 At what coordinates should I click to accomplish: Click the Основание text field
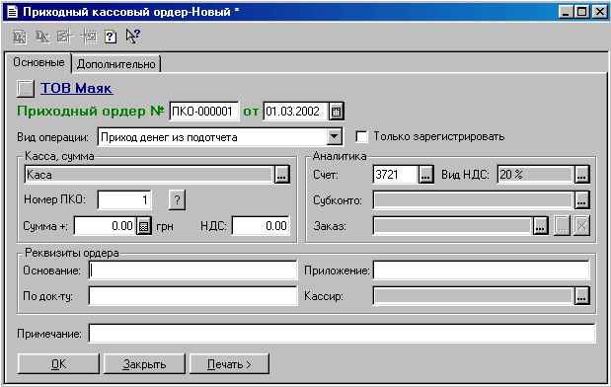point(192,271)
